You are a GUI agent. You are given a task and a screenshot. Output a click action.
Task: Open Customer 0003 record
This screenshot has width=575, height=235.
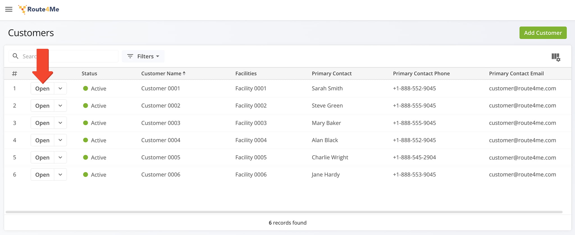pyautogui.click(x=42, y=123)
